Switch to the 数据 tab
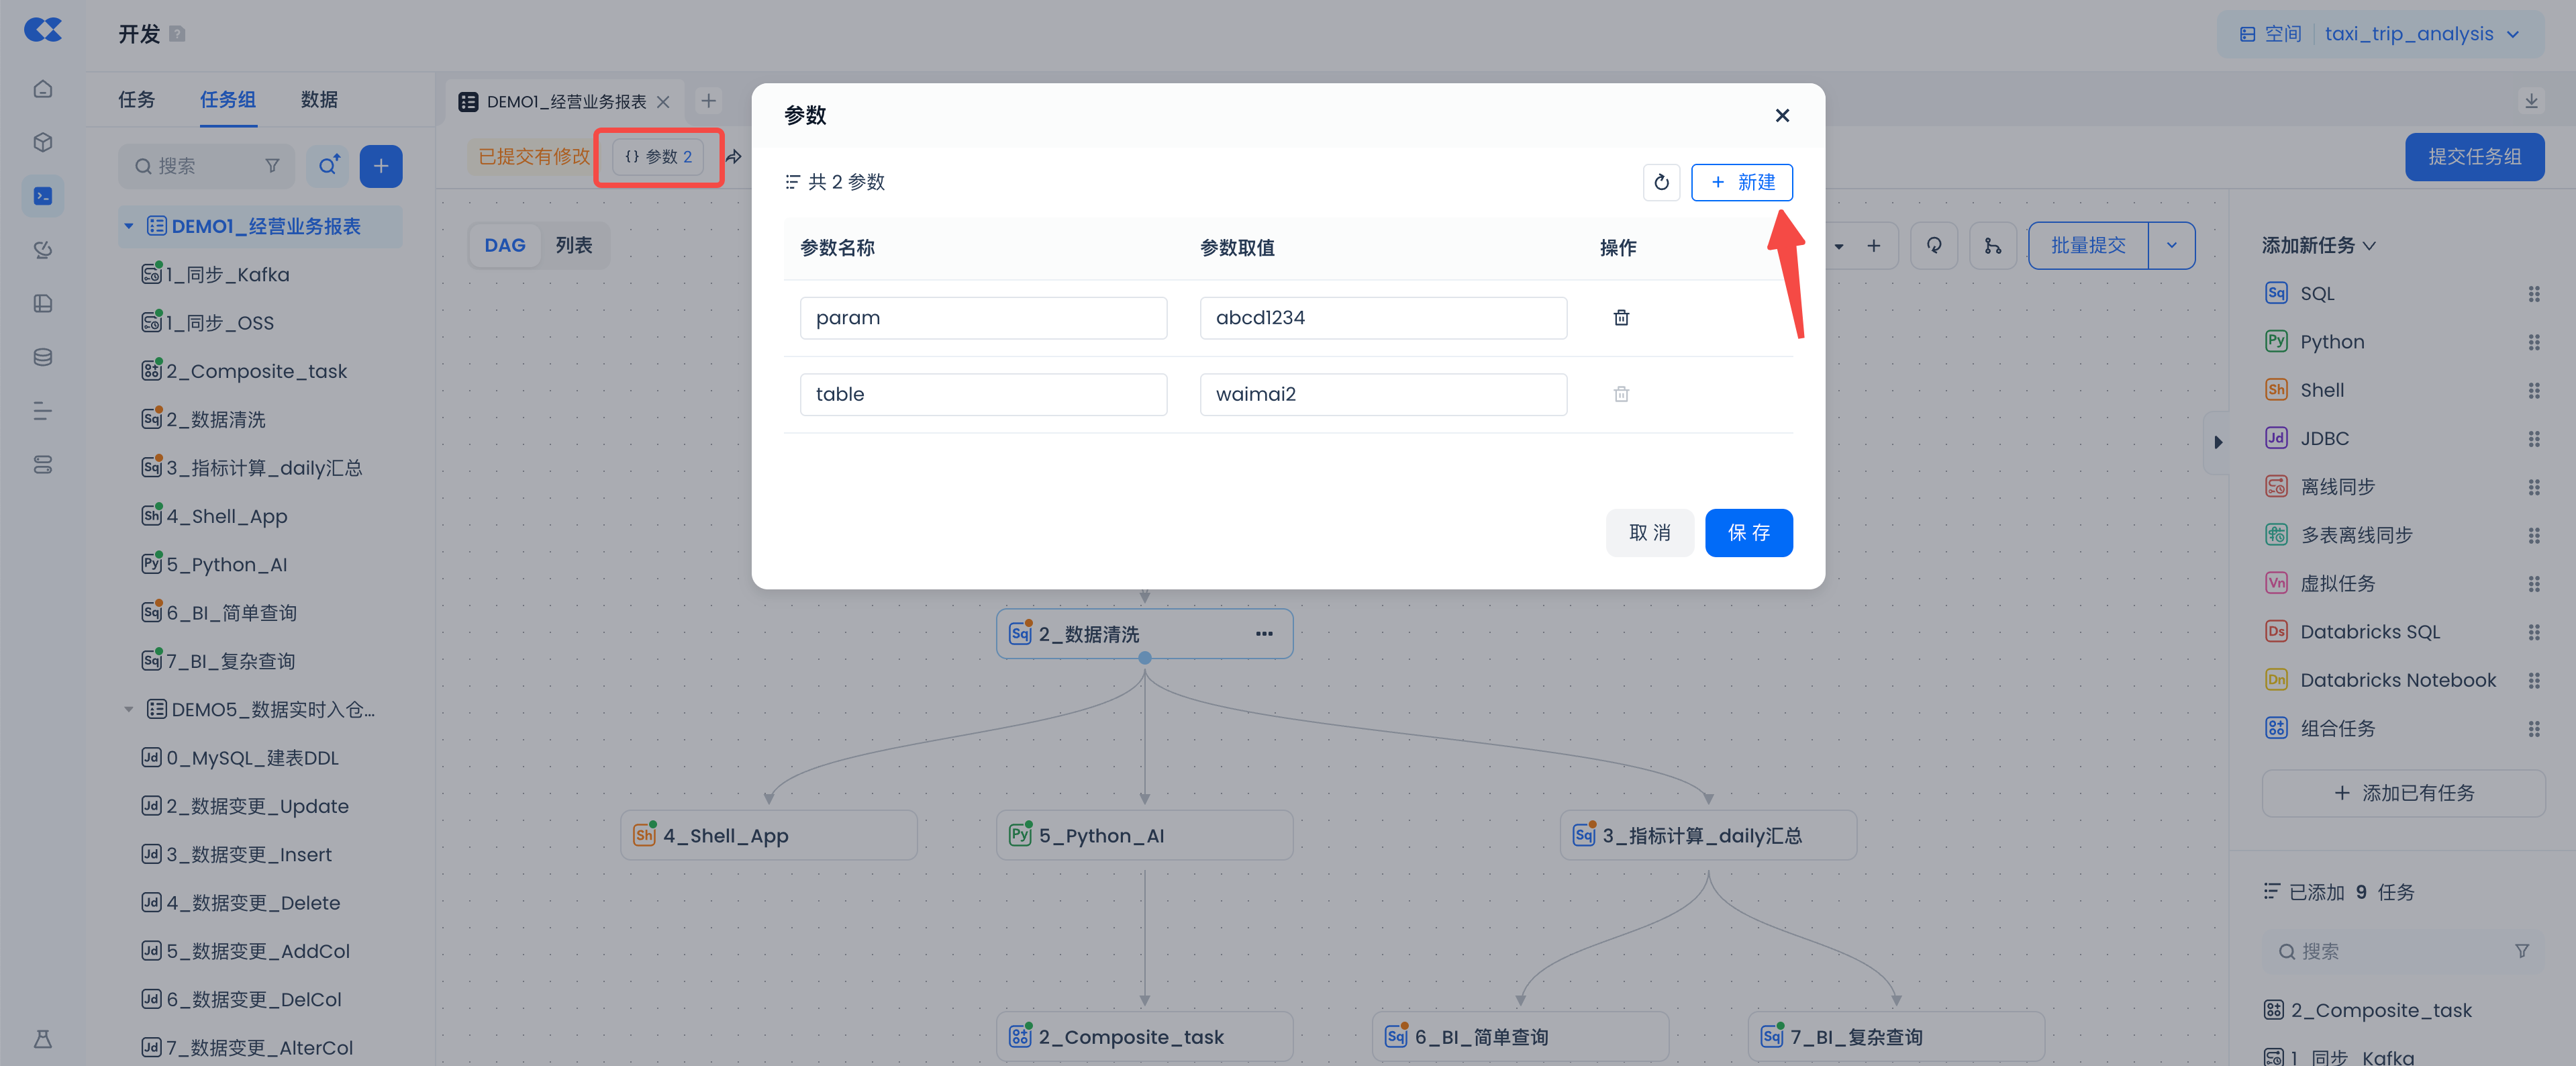Viewport: 2576px width, 1066px height. click(x=319, y=100)
